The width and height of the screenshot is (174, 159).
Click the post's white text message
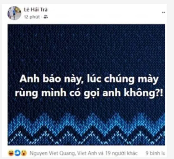(89, 86)
